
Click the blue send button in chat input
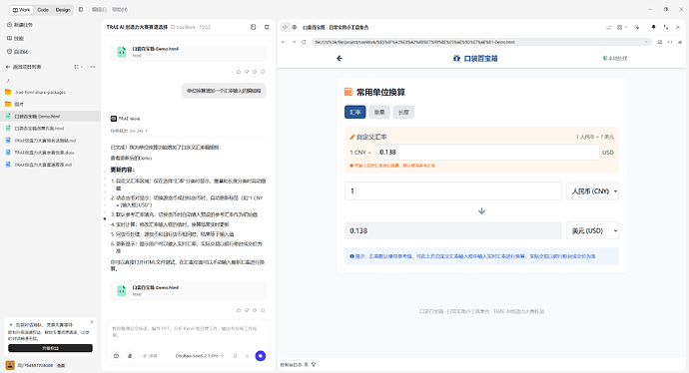[261, 356]
